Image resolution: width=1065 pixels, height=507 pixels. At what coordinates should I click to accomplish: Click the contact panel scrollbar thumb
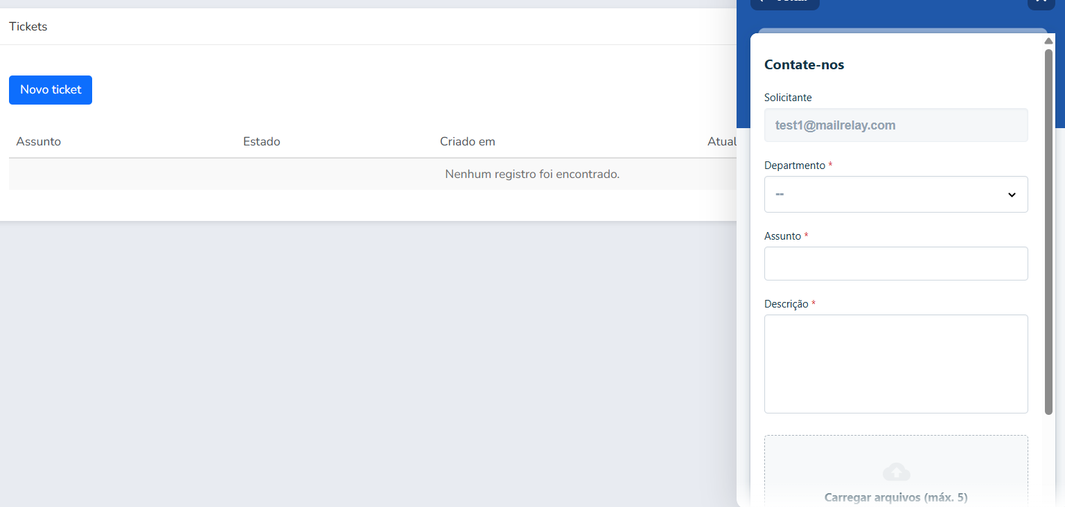pyautogui.click(x=1048, y=232)
